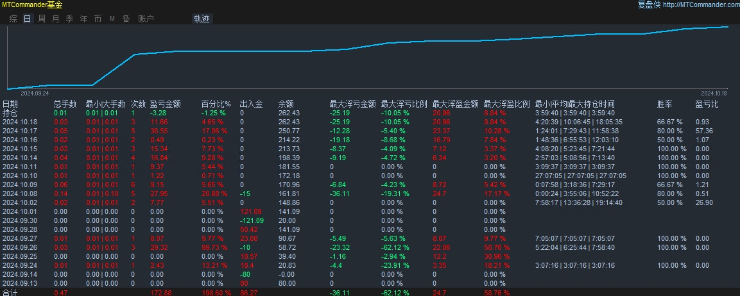The image size is (740, 296).
Task: Click the 最小|大手数 column header
Action: pyautogui.click(x=106, y=104)
